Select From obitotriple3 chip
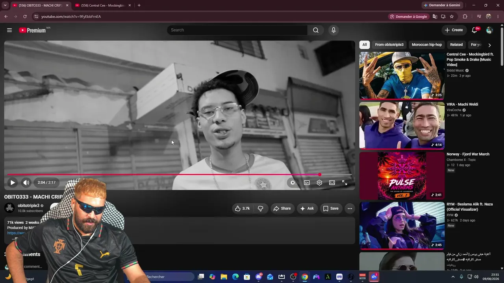The image size is (504, 283). coord(389,45)
